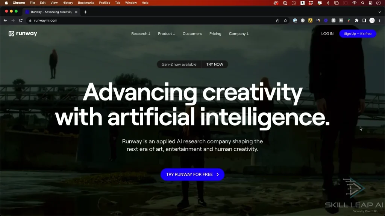
Task: Open a new tab with plus icon
Action: pyautogui.click(x=85, y=12)
